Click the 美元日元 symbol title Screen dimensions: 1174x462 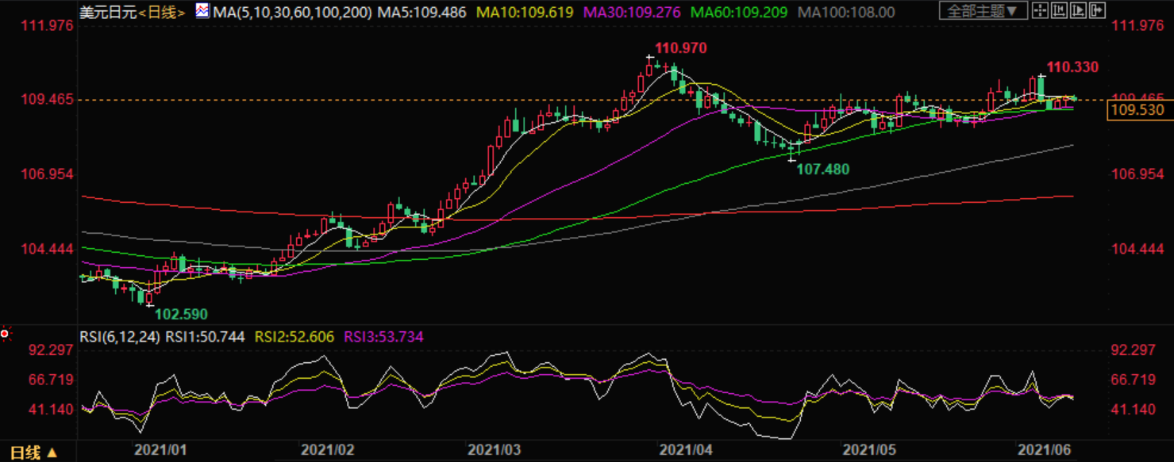[x=108, y=12]
